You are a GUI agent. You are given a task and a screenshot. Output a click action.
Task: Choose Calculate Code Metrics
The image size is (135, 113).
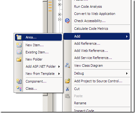91,29
